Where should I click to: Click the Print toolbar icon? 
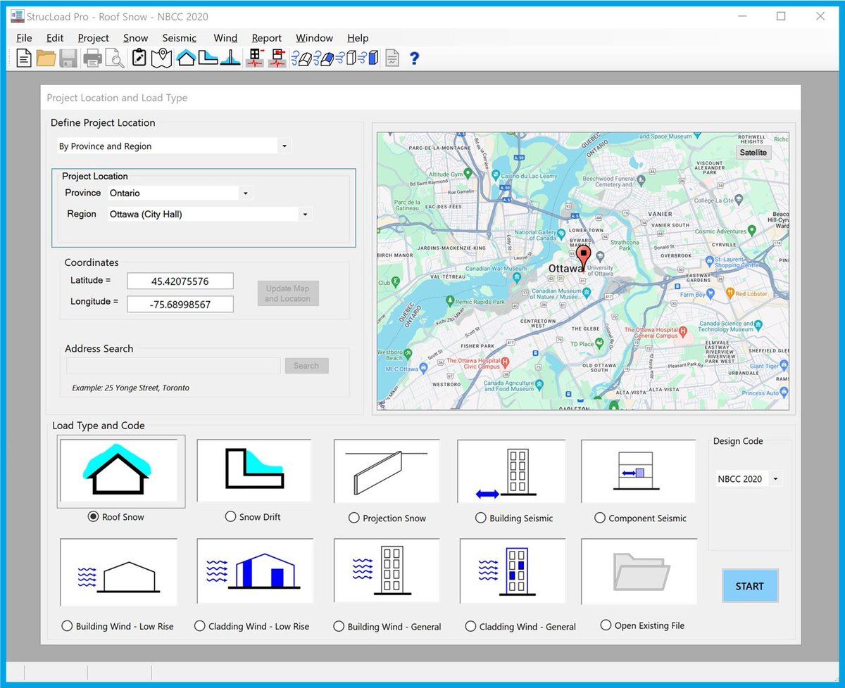[92, 58]
